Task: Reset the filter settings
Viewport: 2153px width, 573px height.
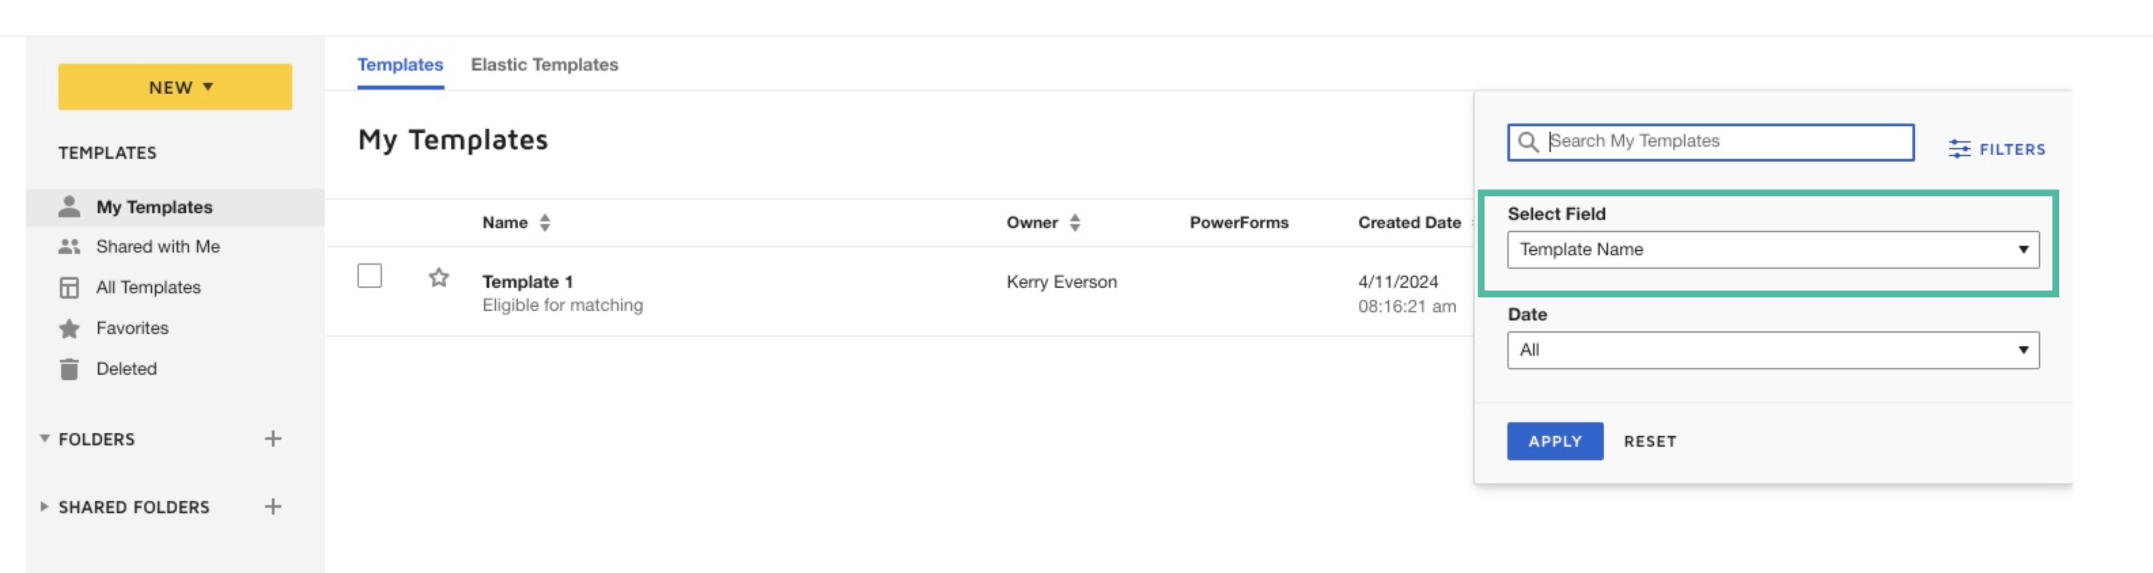Action: (x=1649, y=441)
